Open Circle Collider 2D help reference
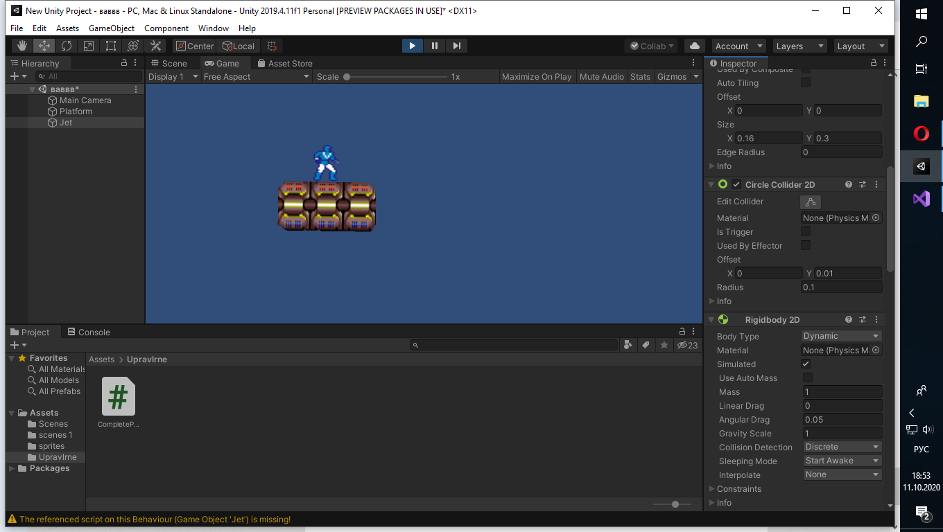The image size is (943, 532). (849, 184)
